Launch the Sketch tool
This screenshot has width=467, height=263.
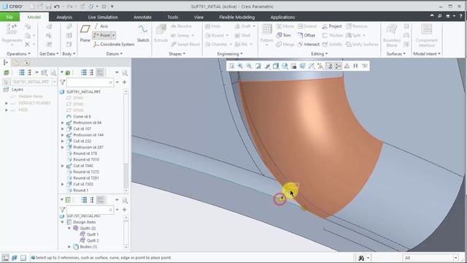pyautogui.click(x=143, y=33)
